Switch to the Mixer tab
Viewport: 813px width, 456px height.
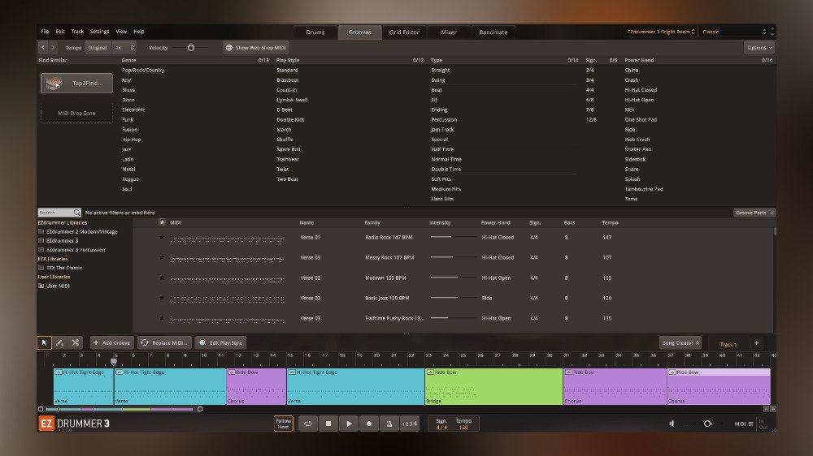(x=449, y=32)
